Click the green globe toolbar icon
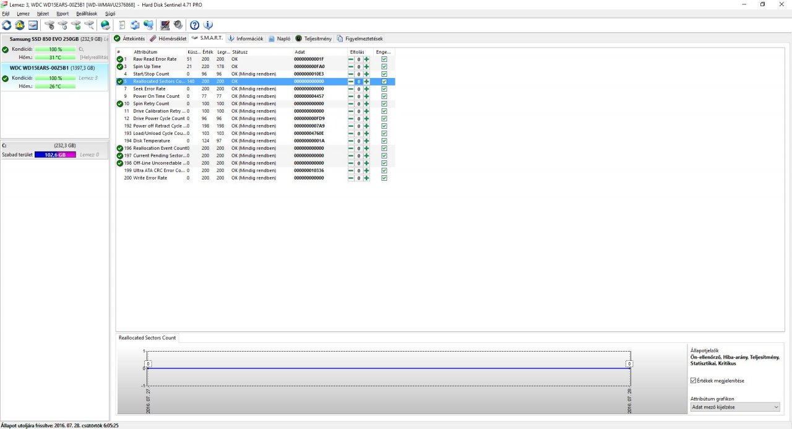This screenshot has height=429, width=792. pyautogui.click(x=105, y=25)
